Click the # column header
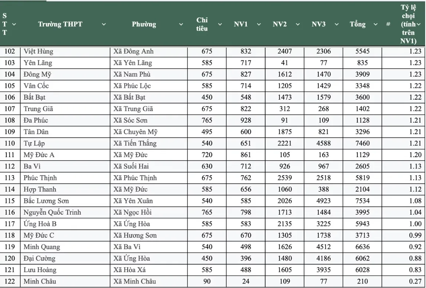The width and height of the screenshot is (426, 288). click(x=388, y=24)
